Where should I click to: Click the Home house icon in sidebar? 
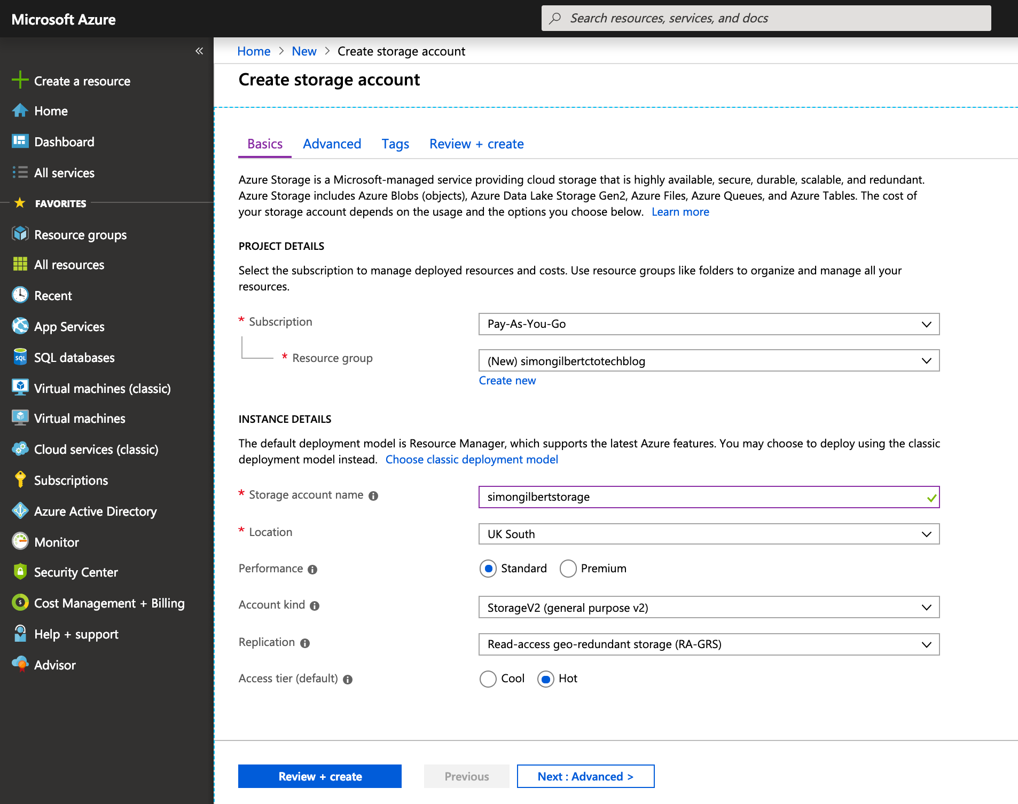(x=20, y=111)
